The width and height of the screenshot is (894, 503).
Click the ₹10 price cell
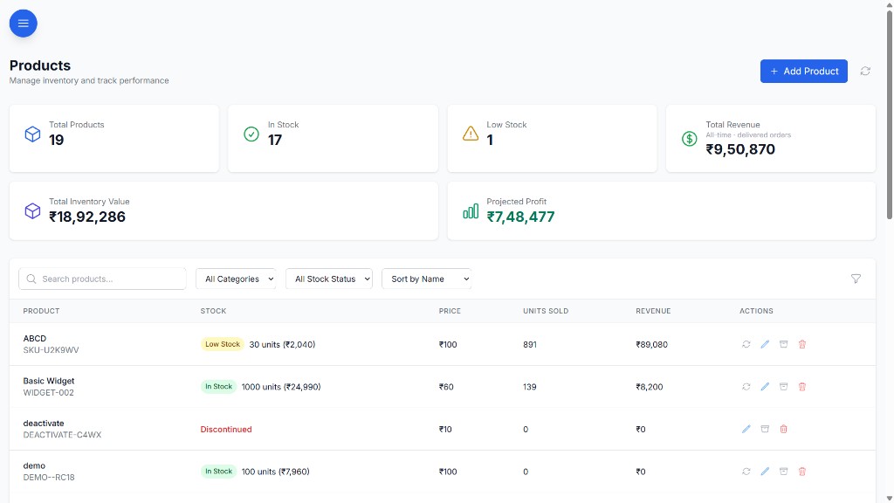click(x=445, y=430)
